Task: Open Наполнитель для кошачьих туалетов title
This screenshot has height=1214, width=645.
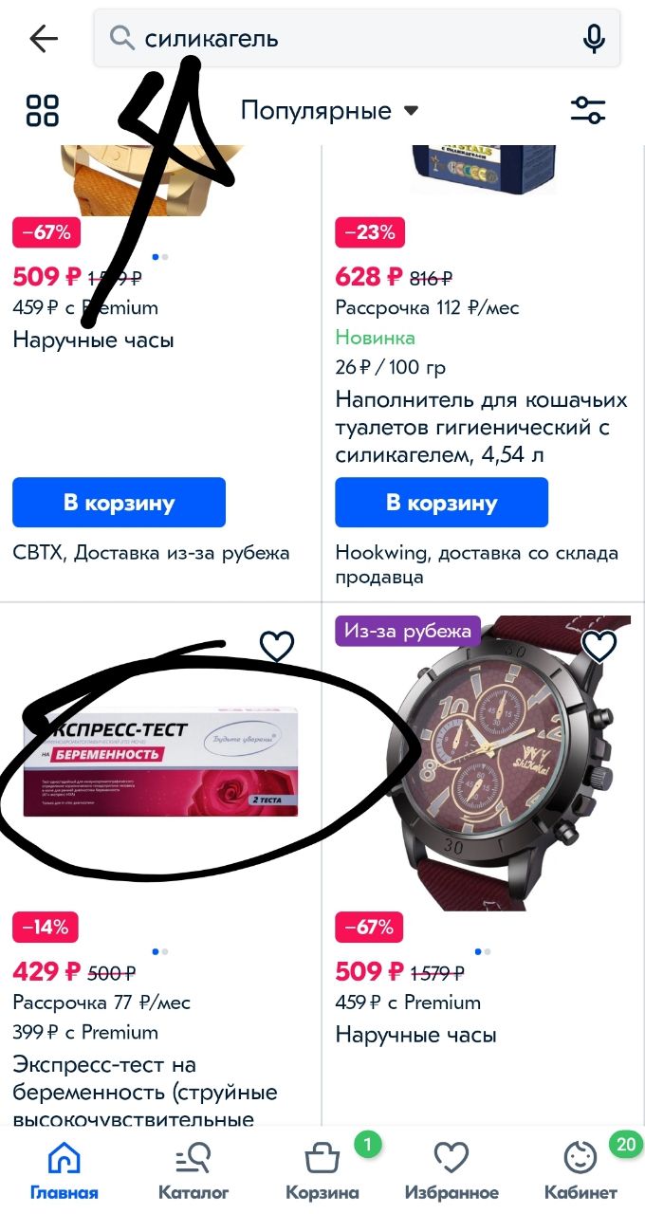Action: click(482, 427)
